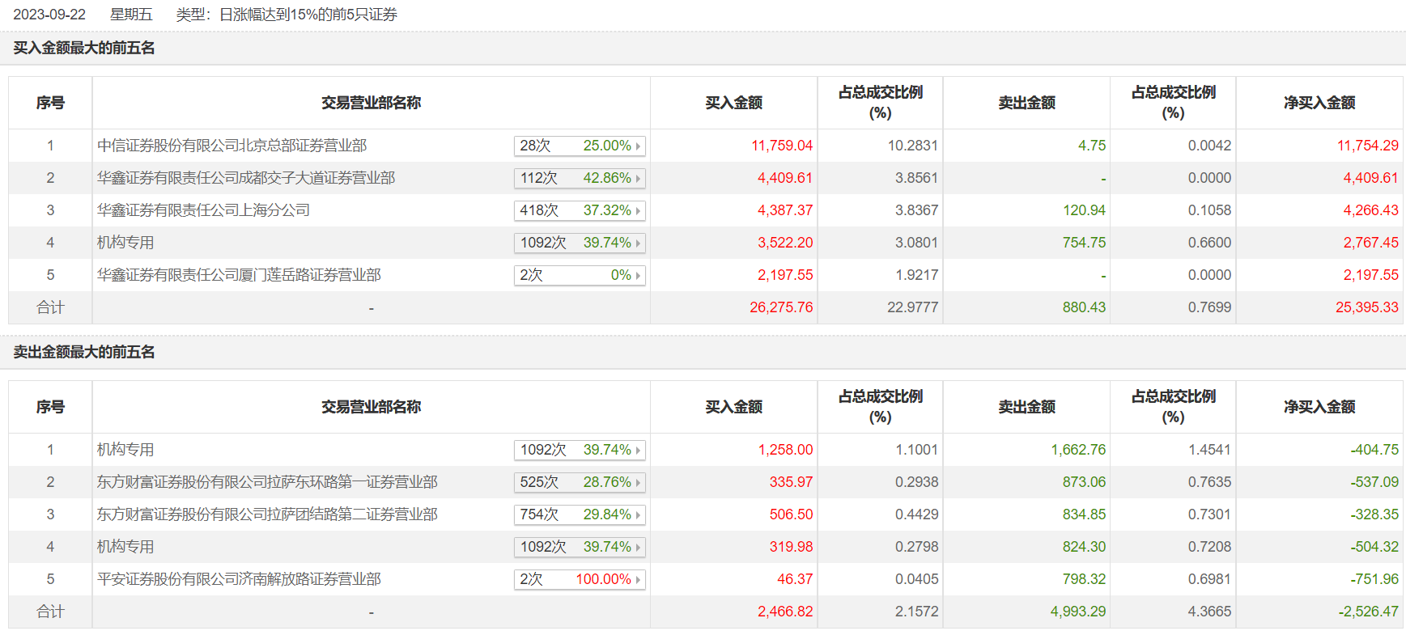Open 东方财富拉萨团结路 754次 stats box
Viewport: 1406px width, 635px height.
(579, 514)
